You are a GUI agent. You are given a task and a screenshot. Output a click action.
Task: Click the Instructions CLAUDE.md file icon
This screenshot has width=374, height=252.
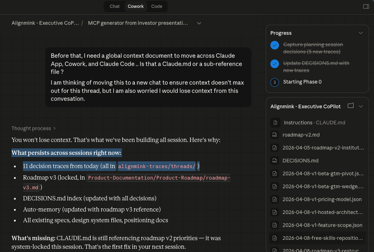pos(275,123)
